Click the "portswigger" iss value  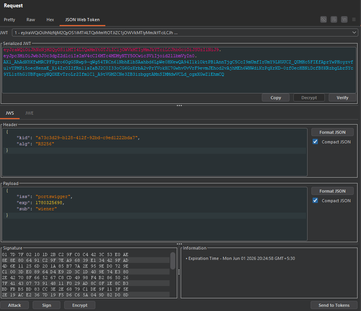[x=53, y=196]
